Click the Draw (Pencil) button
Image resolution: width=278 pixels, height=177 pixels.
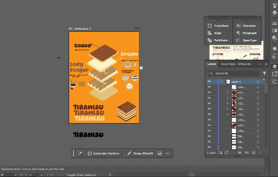tap(140, 153)
